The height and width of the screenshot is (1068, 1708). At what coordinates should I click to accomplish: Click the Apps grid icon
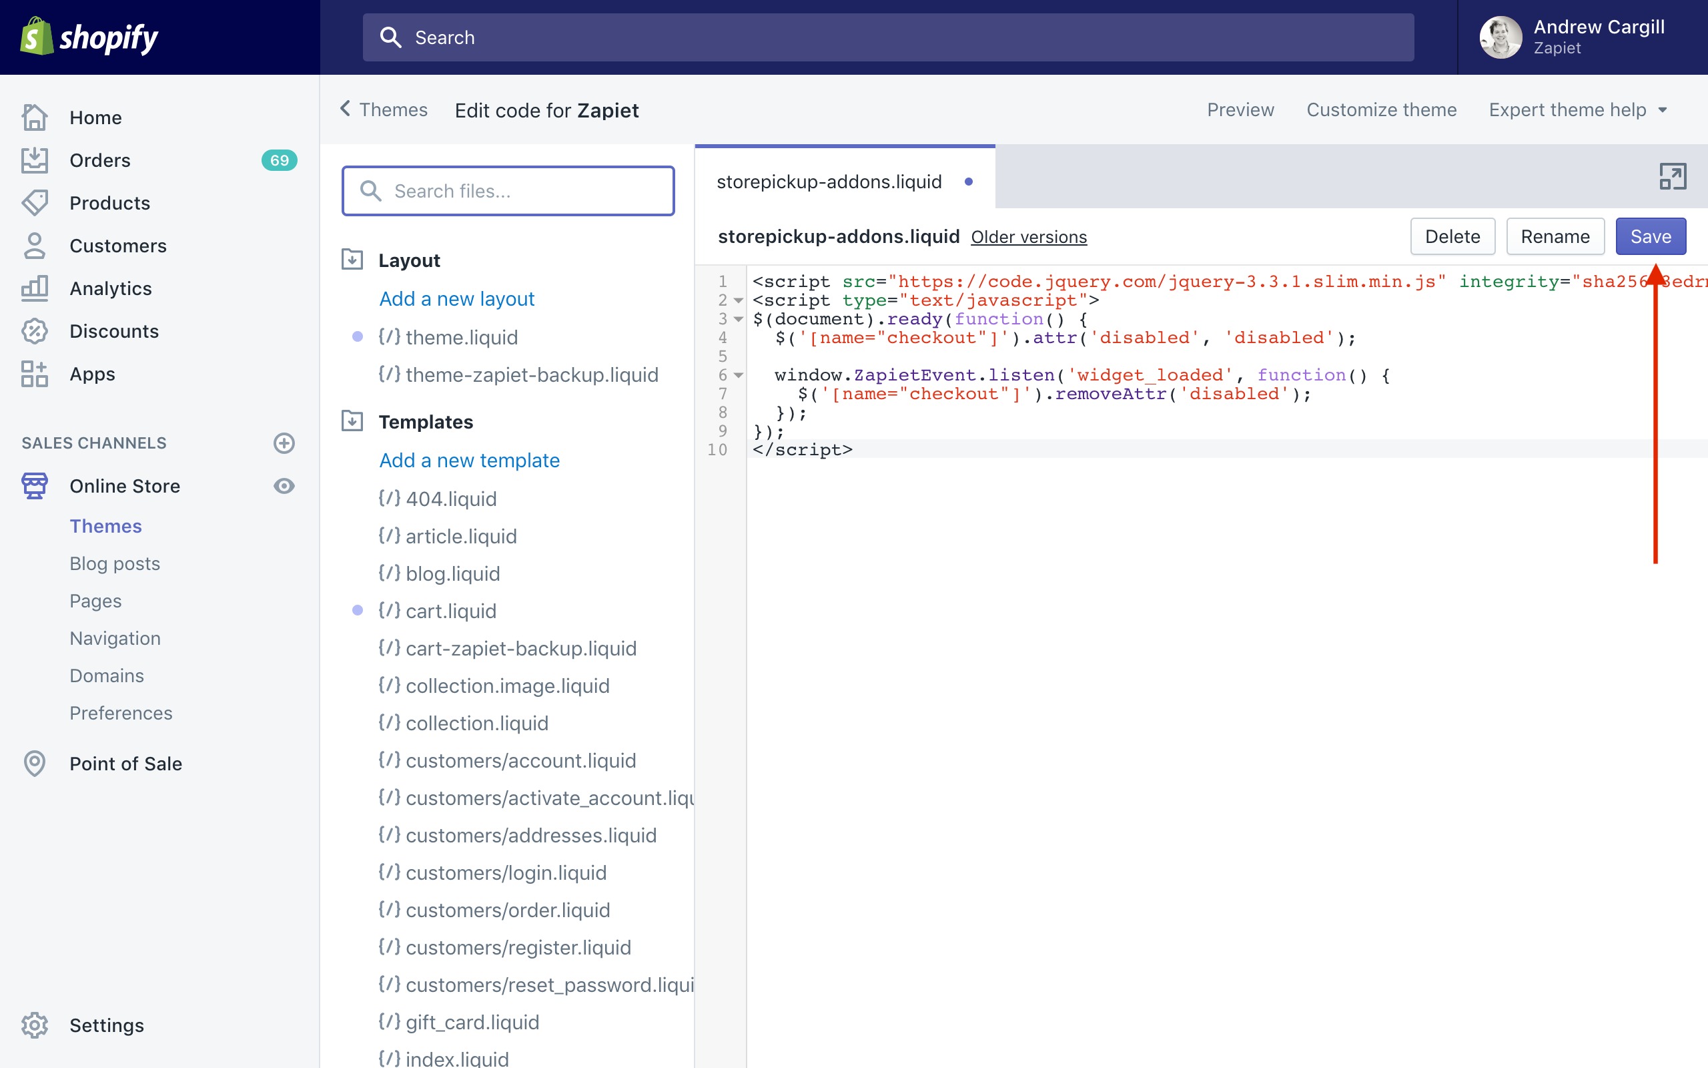(x=35, y=374)
